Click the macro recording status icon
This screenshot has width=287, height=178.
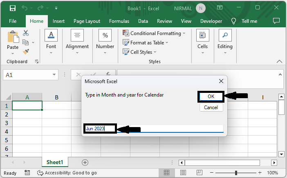pos(27,173)
